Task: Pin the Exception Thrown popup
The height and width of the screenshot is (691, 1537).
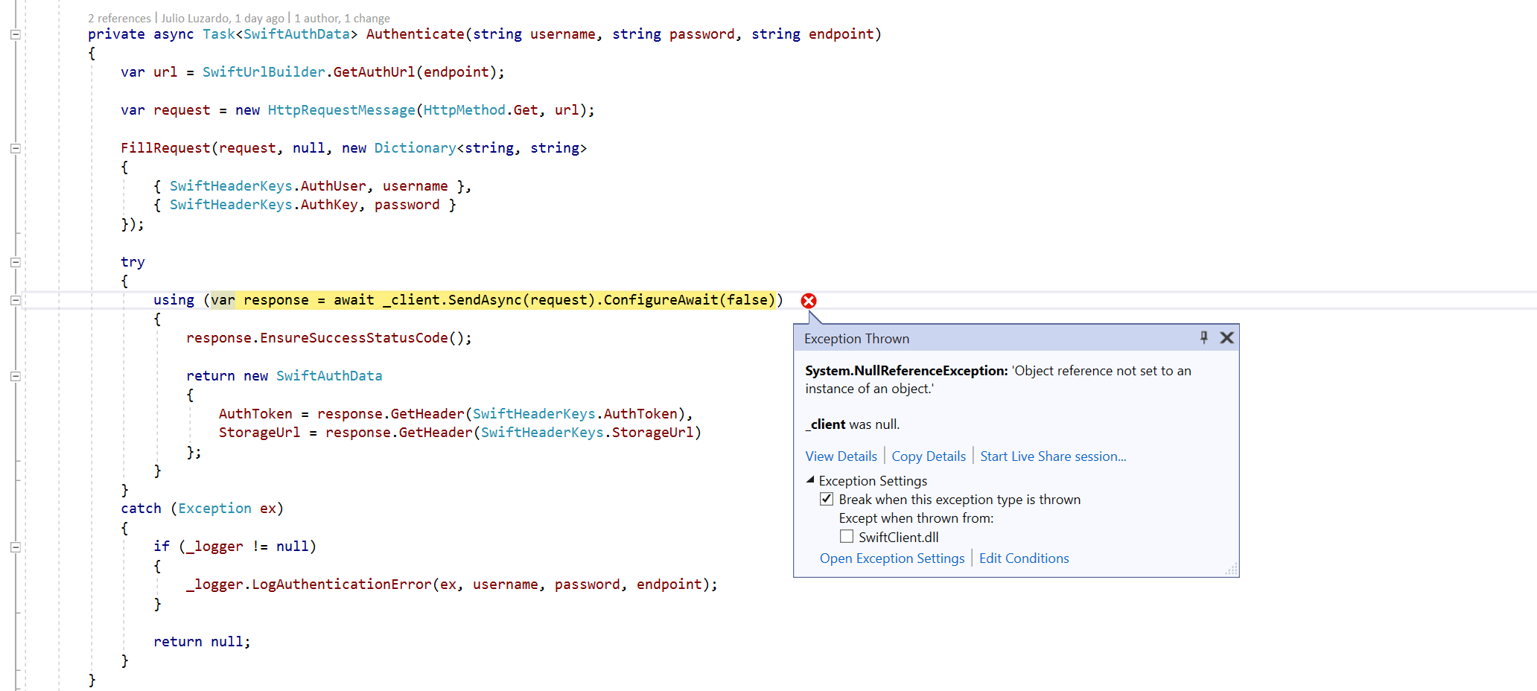Action: [x=1203, y=337]
